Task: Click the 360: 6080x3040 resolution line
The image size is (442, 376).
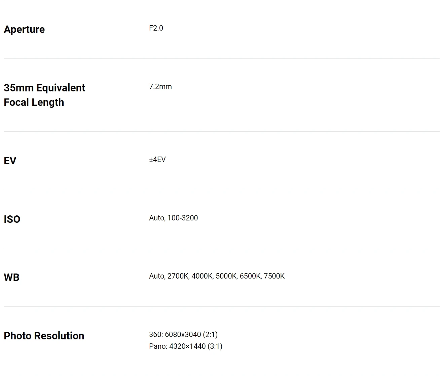Action: [183, 335]
